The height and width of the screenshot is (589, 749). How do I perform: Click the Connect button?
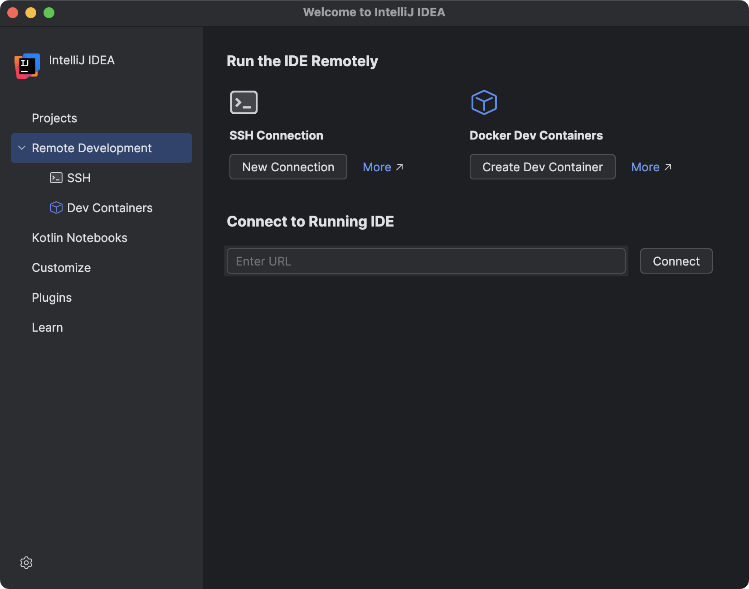click(676, 261)
